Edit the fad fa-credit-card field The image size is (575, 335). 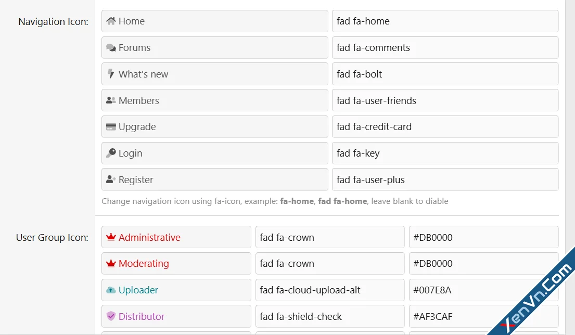coord(445,127)
